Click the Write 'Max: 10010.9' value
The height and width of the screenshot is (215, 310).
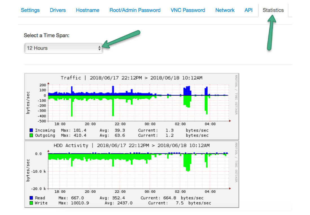pos(74,203)
